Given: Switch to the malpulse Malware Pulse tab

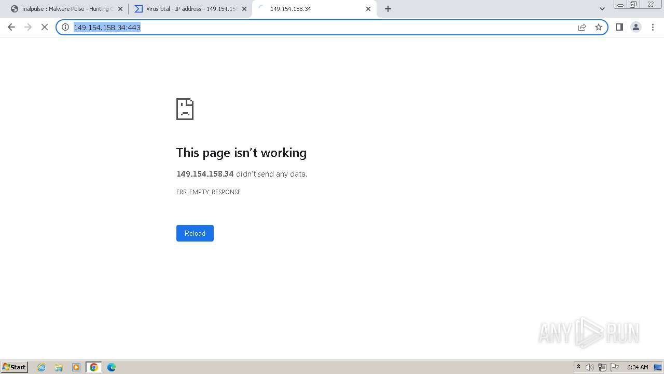Looking at the screenshot, I should (66, 9).
